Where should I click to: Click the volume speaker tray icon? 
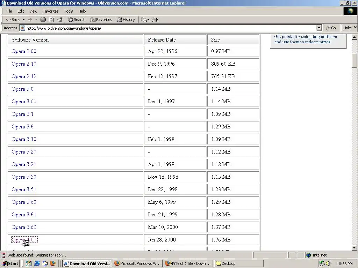pyautogui.click(x=328, y=263)
